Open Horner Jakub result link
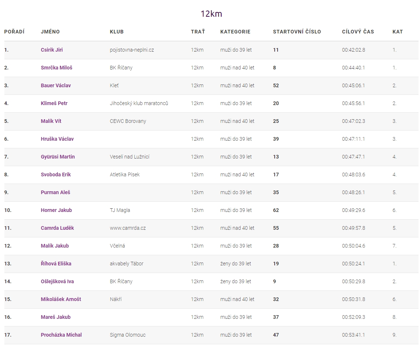 click(x=56, y=210)
